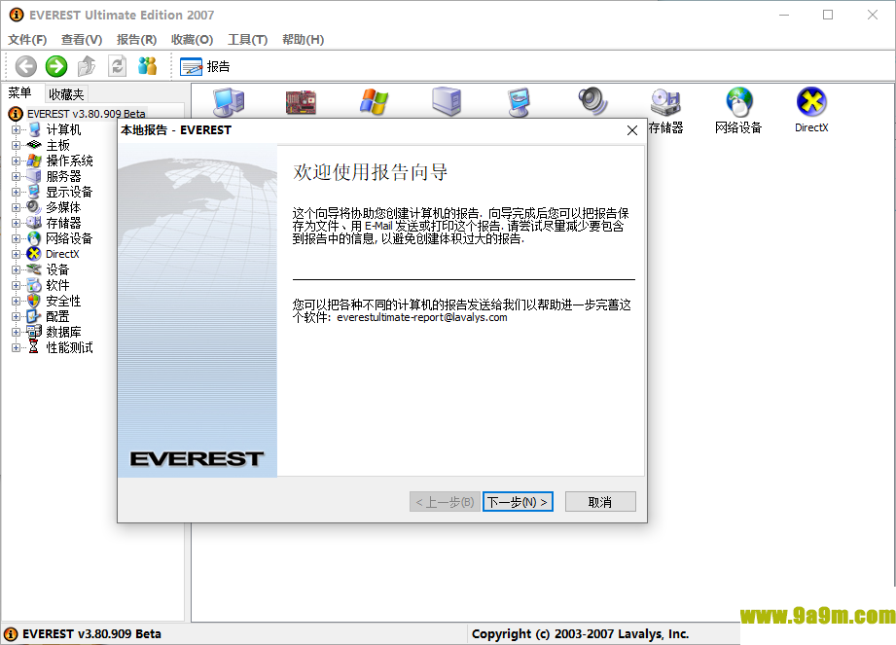Maximize the EVEREST main window
Screen dimensions: 896x645
point(828,15)
